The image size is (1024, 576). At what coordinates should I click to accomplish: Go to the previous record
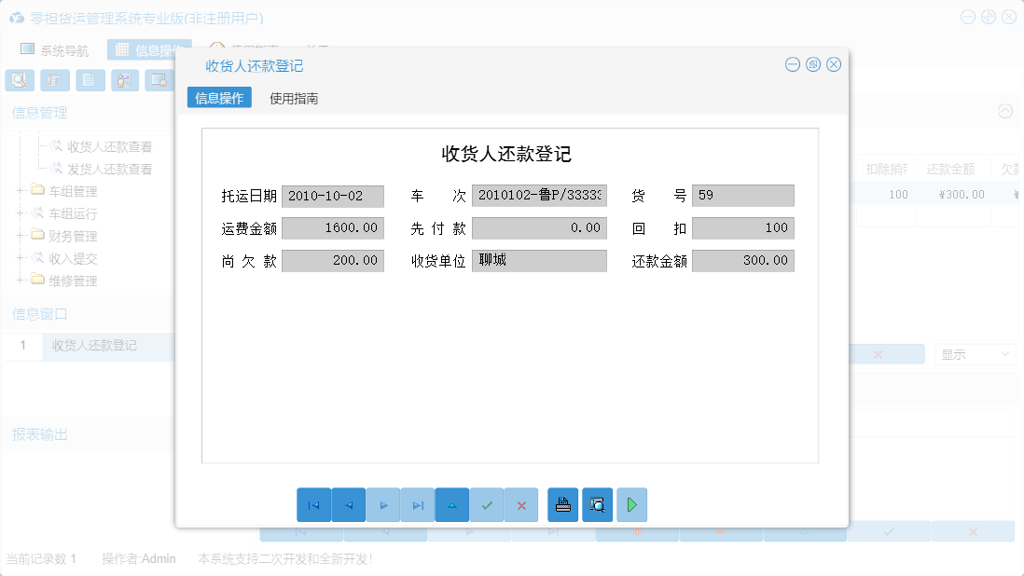coord(349,504)
